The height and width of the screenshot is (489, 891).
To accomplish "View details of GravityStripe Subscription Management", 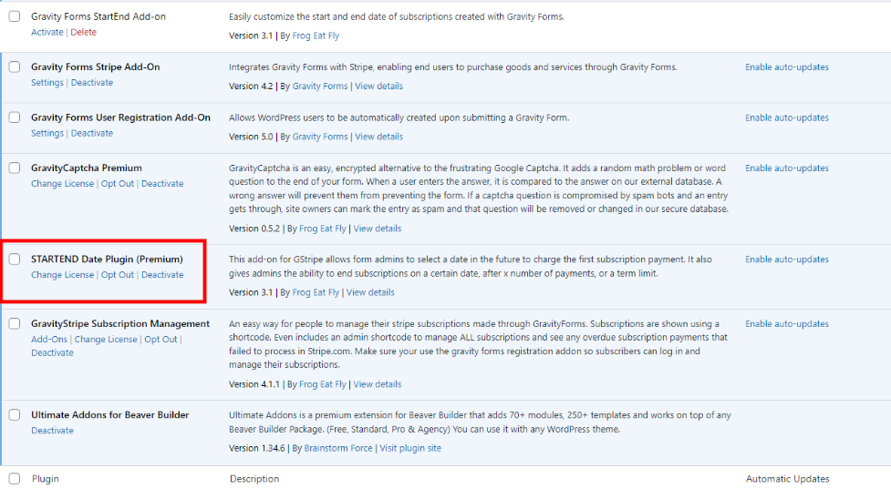I will [378, 384].
